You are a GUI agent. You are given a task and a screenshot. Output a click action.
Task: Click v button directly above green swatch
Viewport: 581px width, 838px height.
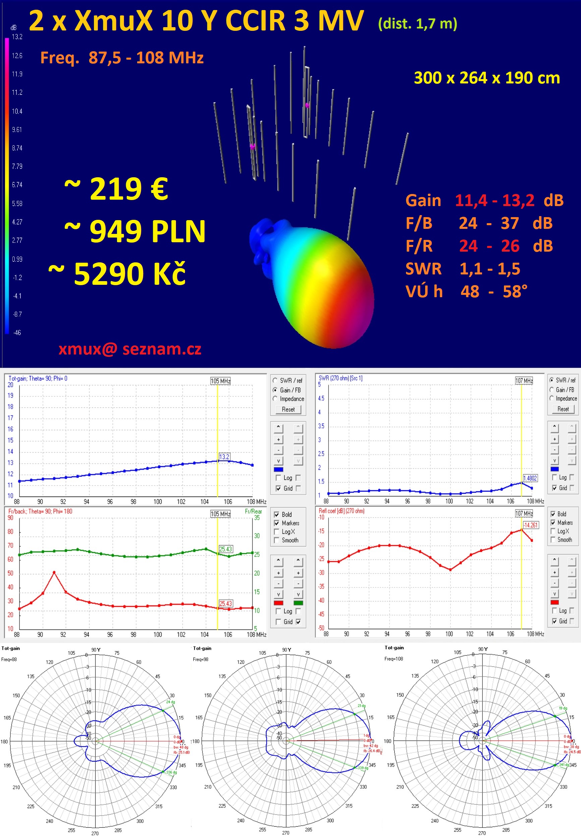click(298, 594)
